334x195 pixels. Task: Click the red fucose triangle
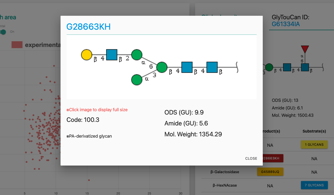coord(305,49)
